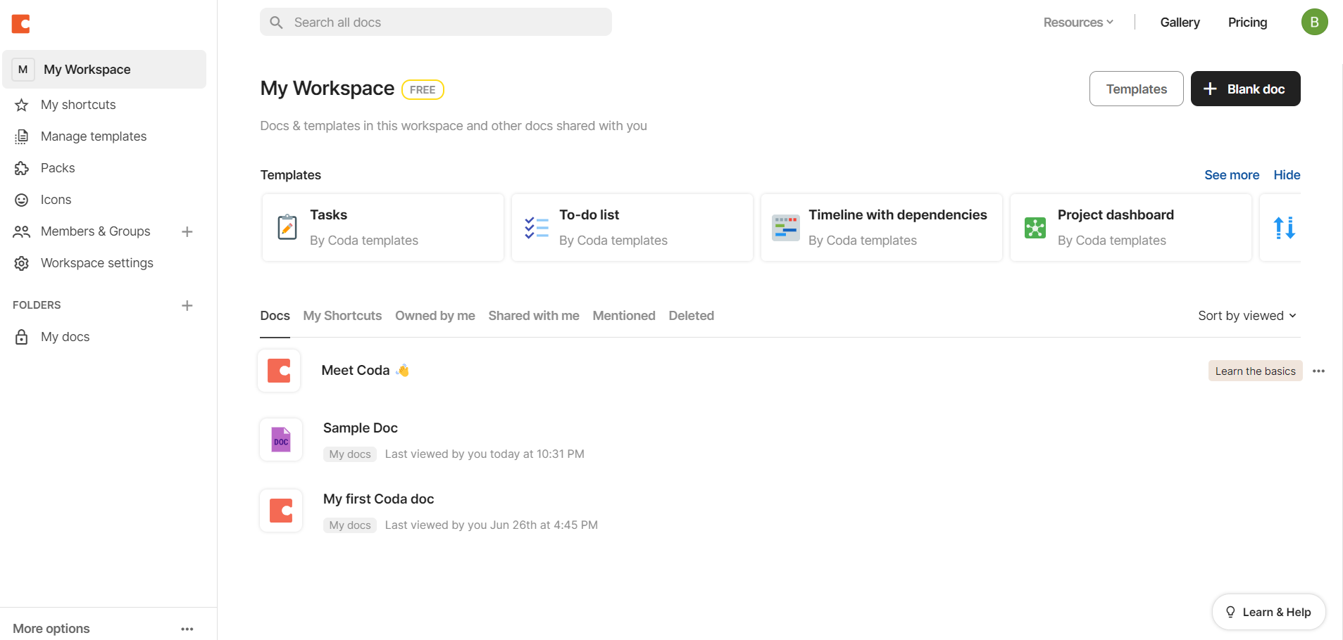Screen dimensions: 1343x640
Task: Click the Timeline with dependencies icon
Action: coord(786,228)
